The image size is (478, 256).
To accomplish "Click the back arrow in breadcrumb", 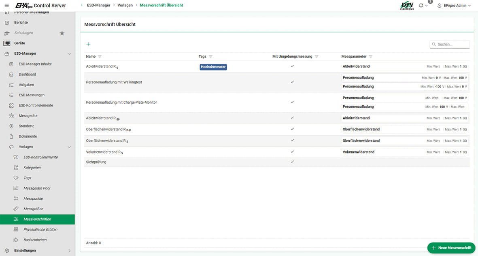I will [x=81, y=5].
